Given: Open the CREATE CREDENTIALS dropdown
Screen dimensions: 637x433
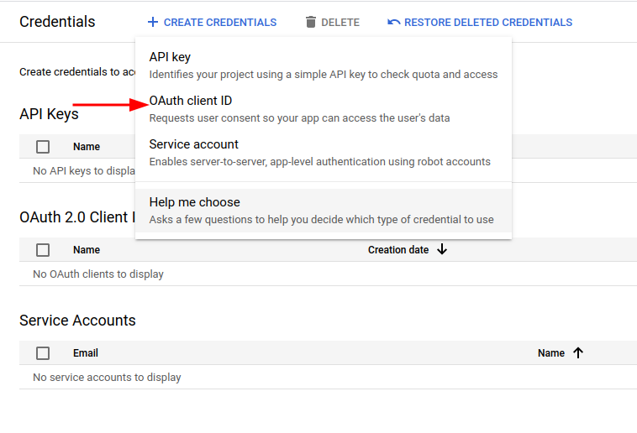Looking at the screenshot, I should click(x=212, y=22).
